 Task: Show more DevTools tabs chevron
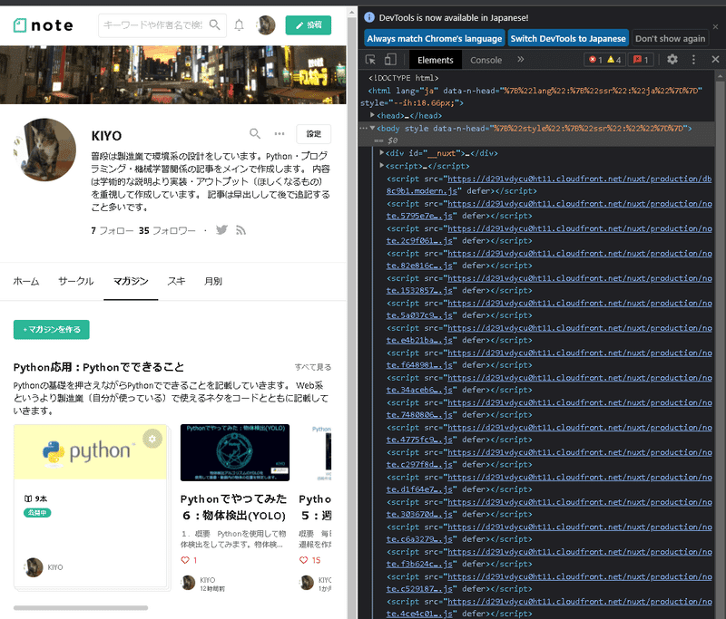tap(520, 59)
